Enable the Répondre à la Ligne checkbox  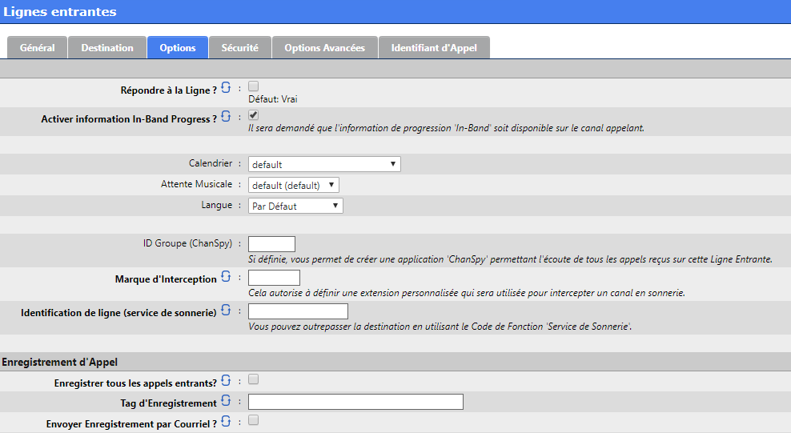(253, 86)
